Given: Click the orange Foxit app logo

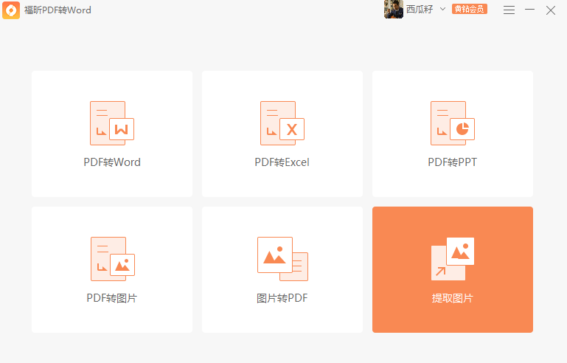Looking at the screenshot, I should coord(11,10).
